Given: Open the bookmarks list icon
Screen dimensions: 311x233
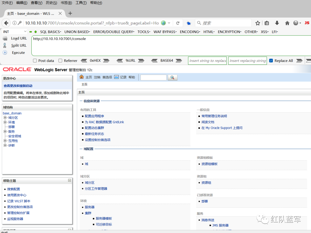Looking at the screenshot, I should [267, 23].
